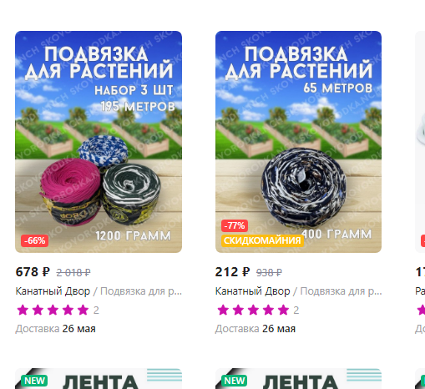Click the -66% discount badge
This screenshot has width=425, height=389.
click(x=35, y=240)
